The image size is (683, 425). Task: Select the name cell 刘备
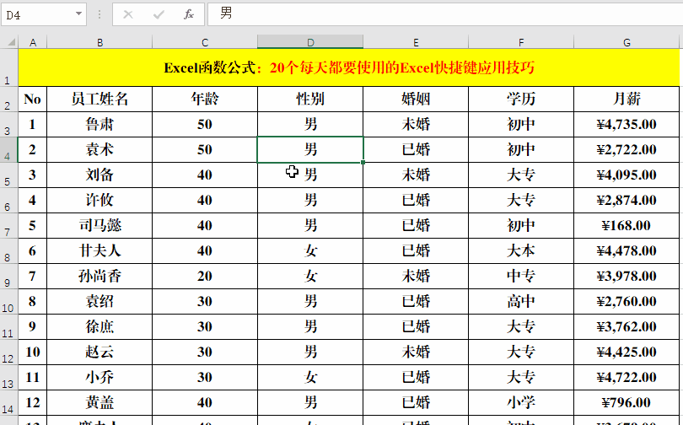point(99,175)
